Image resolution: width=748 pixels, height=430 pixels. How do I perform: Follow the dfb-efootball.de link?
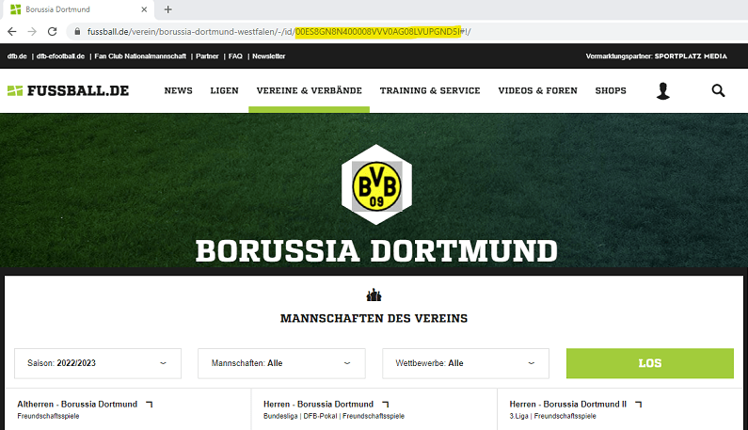(60, 56)
